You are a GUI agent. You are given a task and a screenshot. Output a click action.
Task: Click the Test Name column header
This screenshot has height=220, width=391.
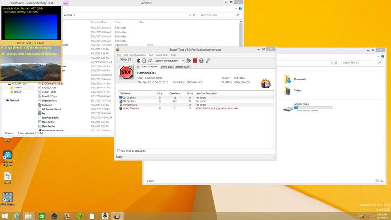click(125, 93)
